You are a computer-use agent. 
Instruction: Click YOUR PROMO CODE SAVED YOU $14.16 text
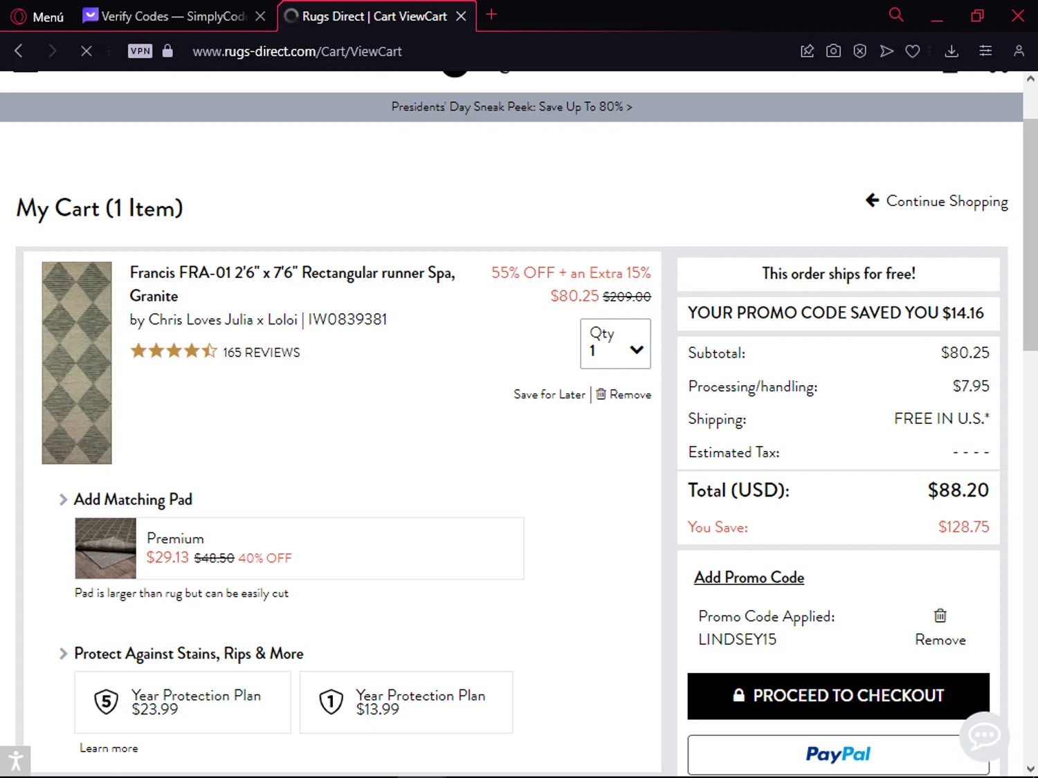coord(835,313)
